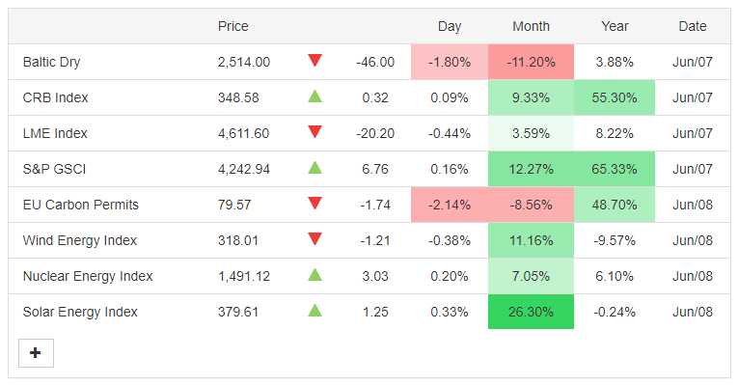Select the Day column header
Screen dimensions: 738x385
450,26
